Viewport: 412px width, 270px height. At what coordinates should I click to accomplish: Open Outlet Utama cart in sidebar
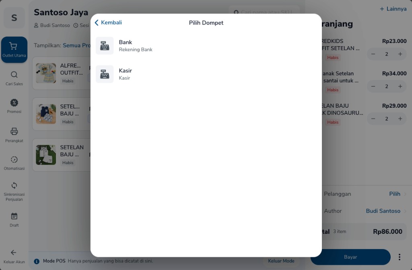(14, 49)
